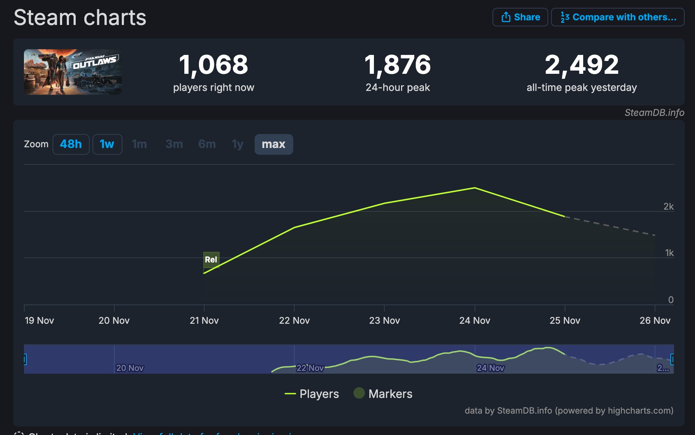
Task: Select the 1m zoom option
Action: point(139,144)
